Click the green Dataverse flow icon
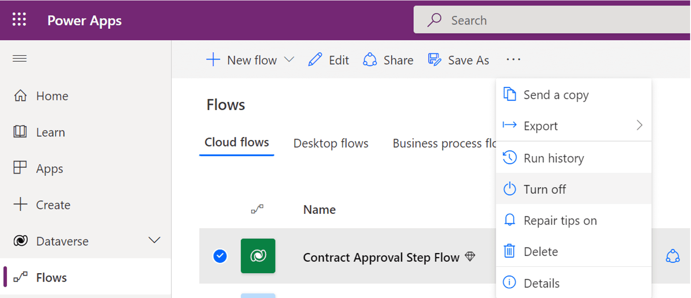Viewport: 691px width, 298px height. click(258, 256)
